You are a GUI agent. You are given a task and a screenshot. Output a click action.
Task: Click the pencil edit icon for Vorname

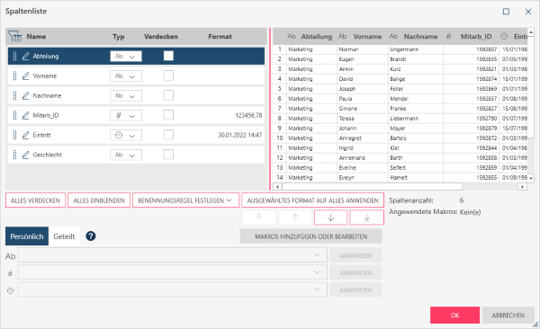[25, 76]
